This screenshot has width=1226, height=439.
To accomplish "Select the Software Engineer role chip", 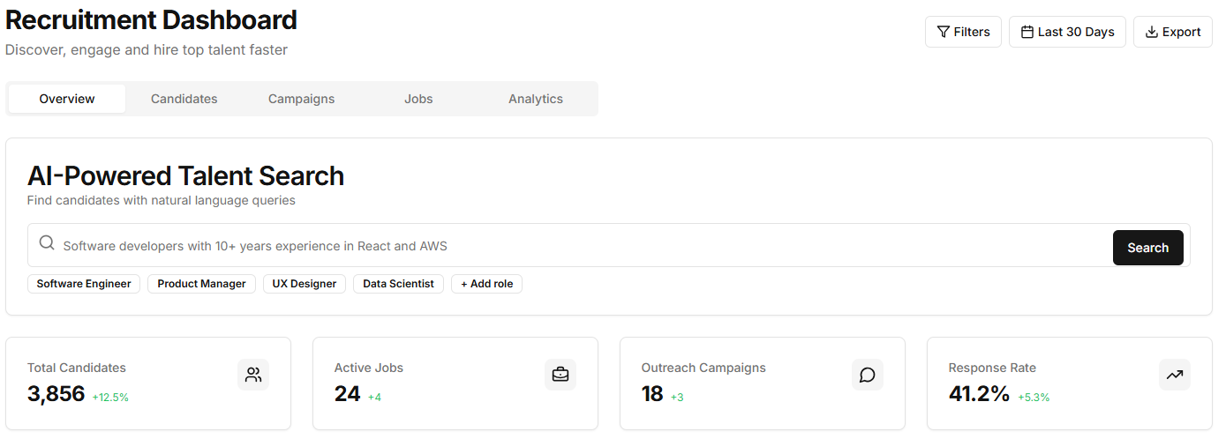I will point(84,284).
